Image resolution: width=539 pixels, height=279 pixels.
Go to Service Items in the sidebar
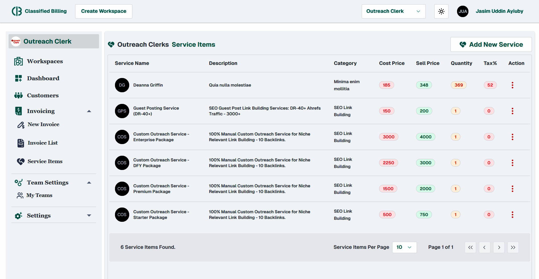pyautogui.click(x=45, y=161)
